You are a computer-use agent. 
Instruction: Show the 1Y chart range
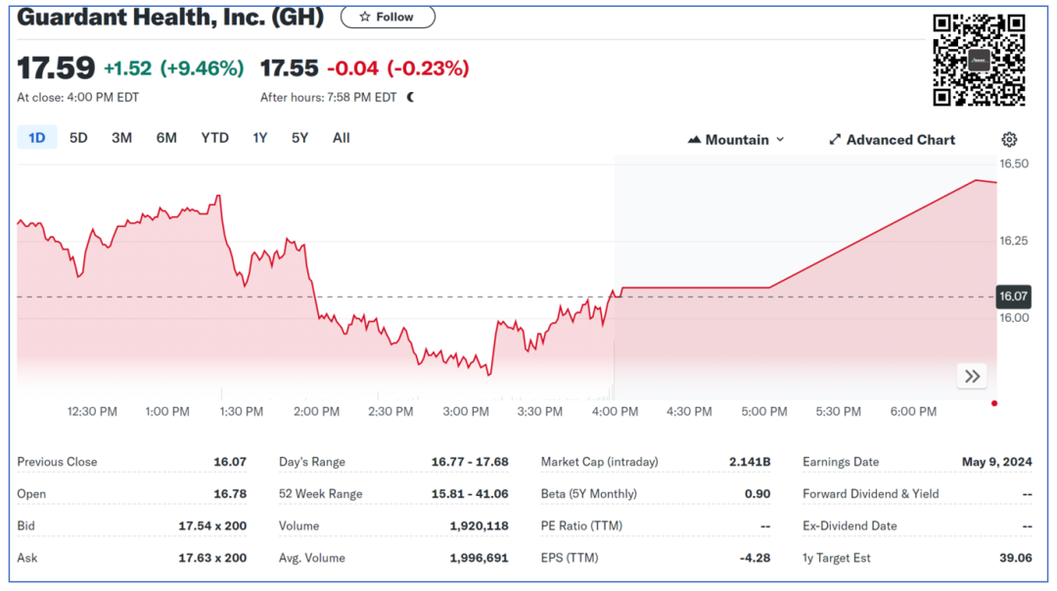tap(259, 138)
